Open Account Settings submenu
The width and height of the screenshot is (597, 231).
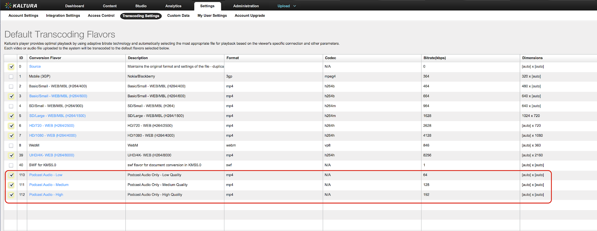tap(24, 16)
